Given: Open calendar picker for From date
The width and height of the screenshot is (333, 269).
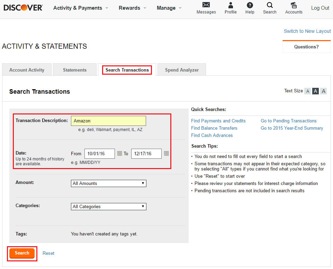Looking at the screenshot, I should (119, 154).
